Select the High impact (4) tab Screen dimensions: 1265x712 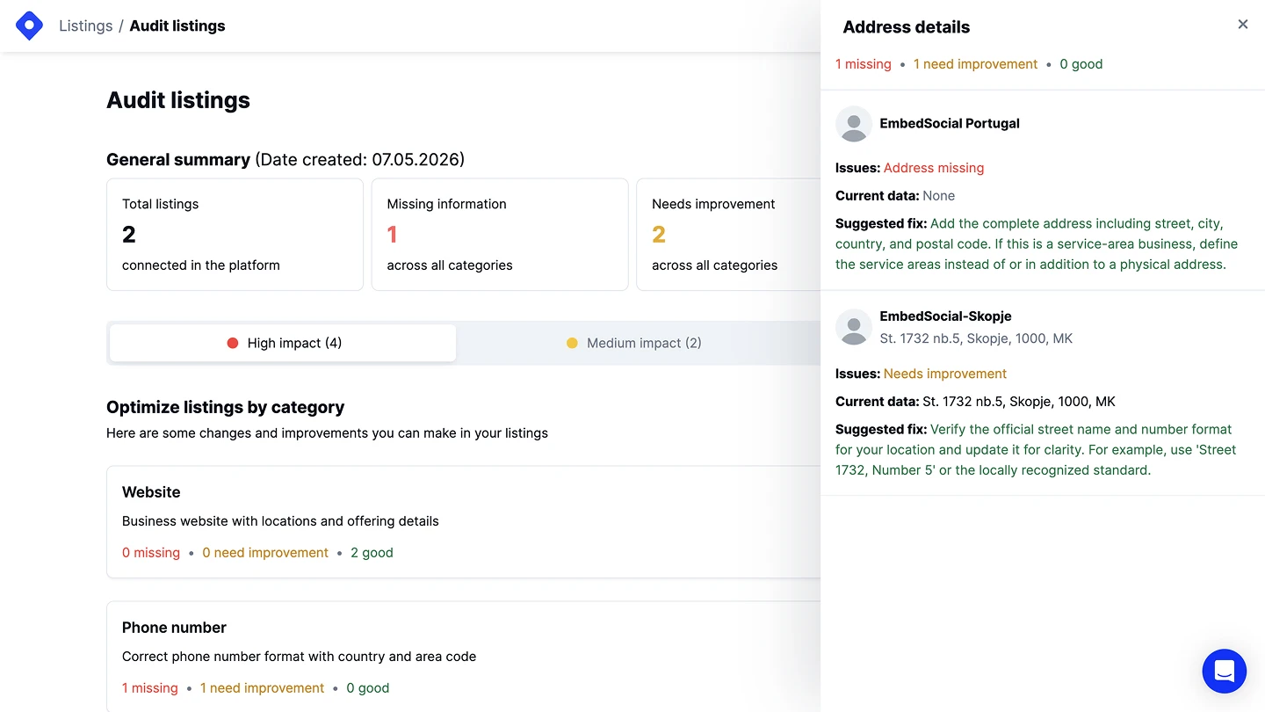pyautogui.click(x=283, y=343)
